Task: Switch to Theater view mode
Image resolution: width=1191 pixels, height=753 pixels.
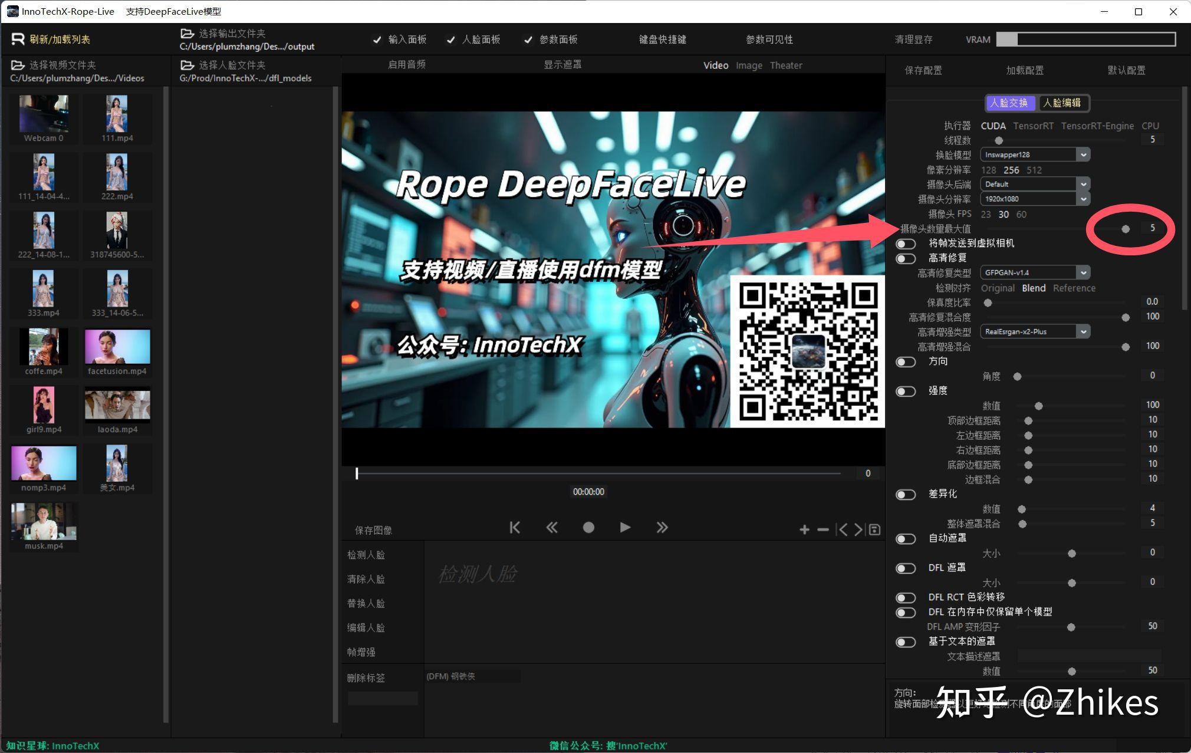Action: coord(786,65)
